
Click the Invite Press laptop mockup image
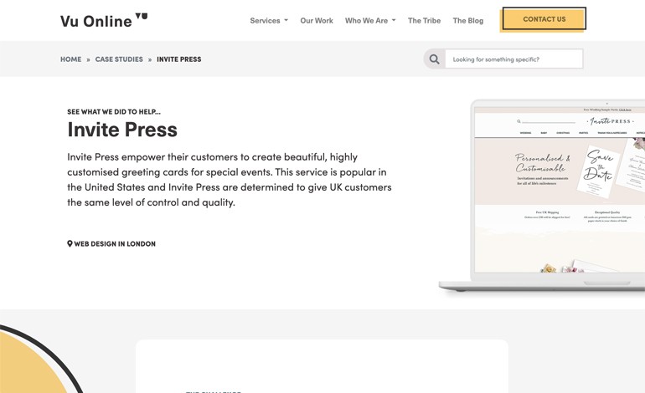(542, 196)
